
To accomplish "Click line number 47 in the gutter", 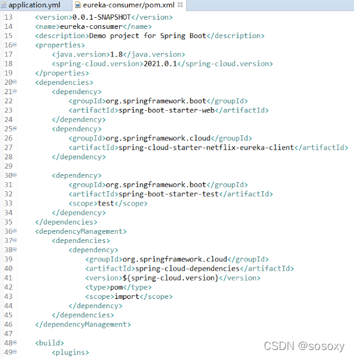I will pyautogui.click(x=9, y=334).
